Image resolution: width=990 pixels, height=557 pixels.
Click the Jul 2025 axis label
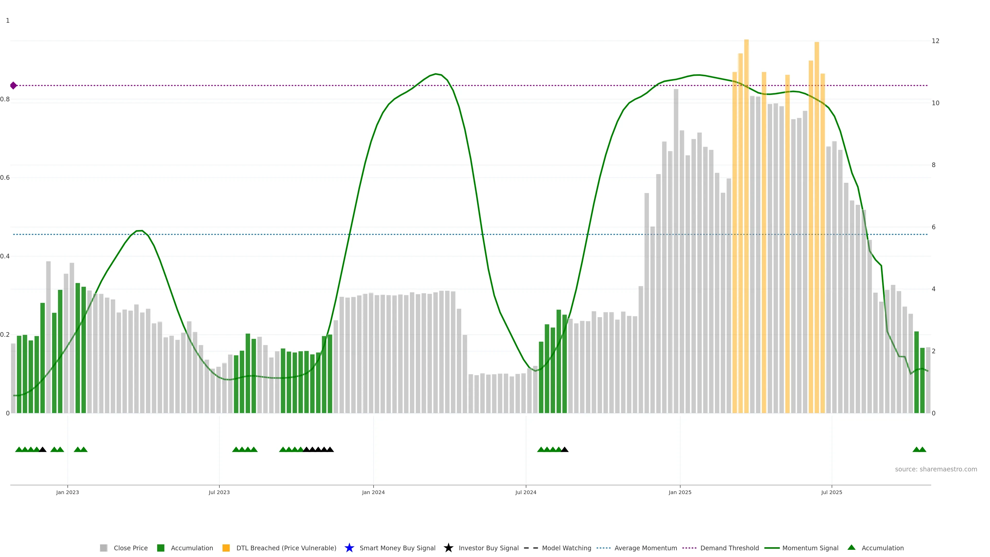[x=831, y=492]
